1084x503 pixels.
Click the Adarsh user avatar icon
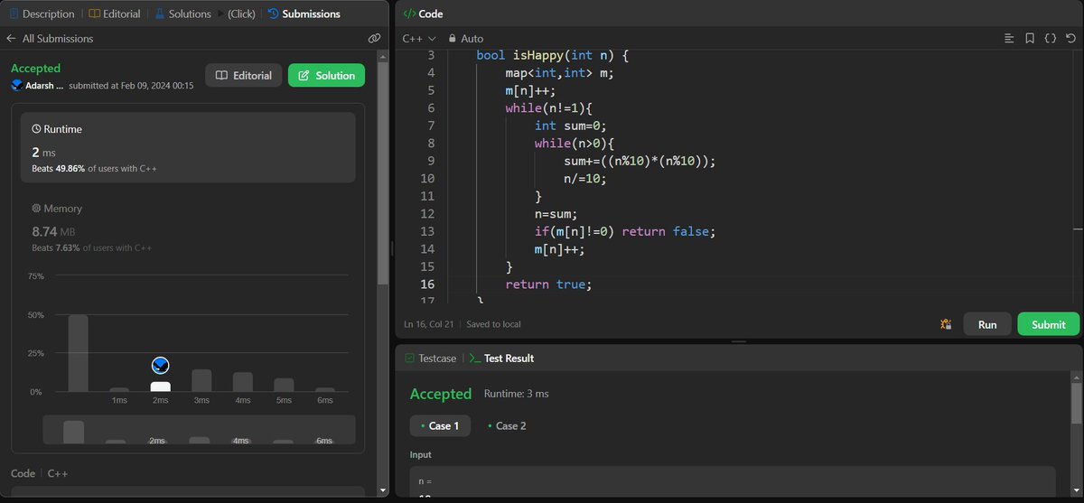[17, 86]
